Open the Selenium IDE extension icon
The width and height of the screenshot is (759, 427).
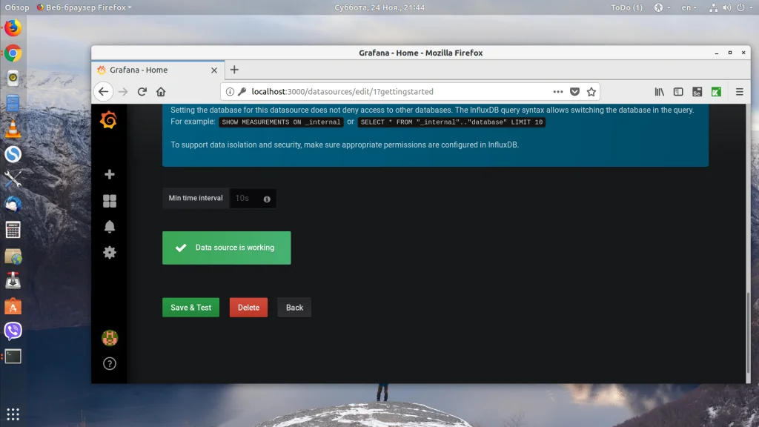[x=697, y=91]
